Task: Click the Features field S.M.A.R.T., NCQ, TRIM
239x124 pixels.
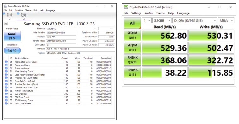Action: pos(80,53)
